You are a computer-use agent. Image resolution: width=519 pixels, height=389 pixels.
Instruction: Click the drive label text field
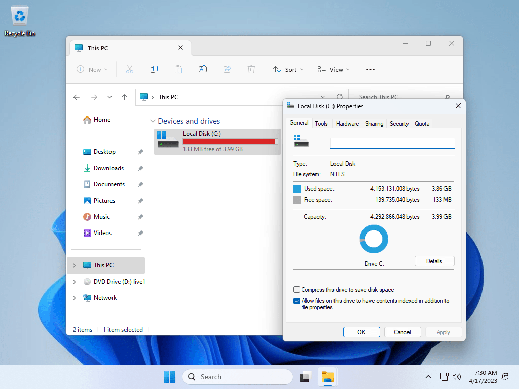(393, 143)
